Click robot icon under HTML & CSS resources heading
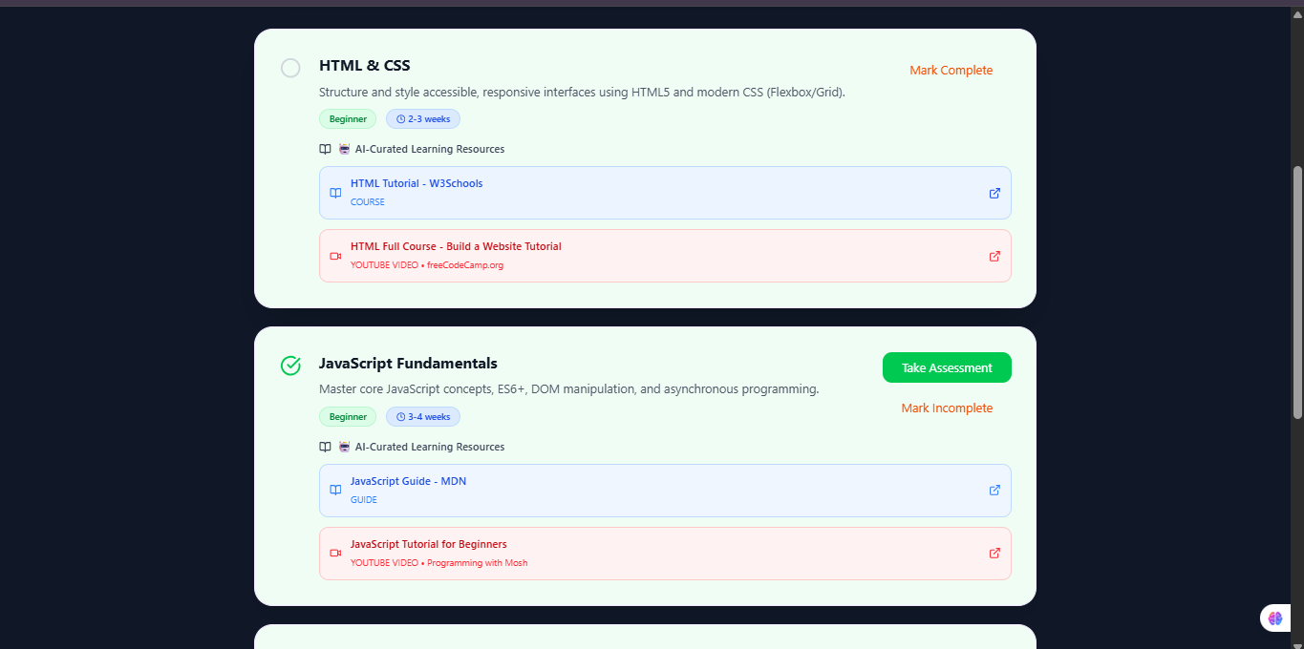Screen dimensions: 1304x649 click(x=344, y=149)
